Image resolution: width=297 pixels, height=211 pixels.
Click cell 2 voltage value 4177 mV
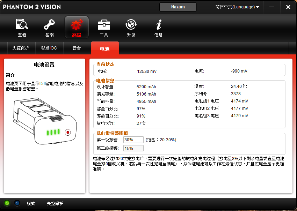tap(239, 108)
